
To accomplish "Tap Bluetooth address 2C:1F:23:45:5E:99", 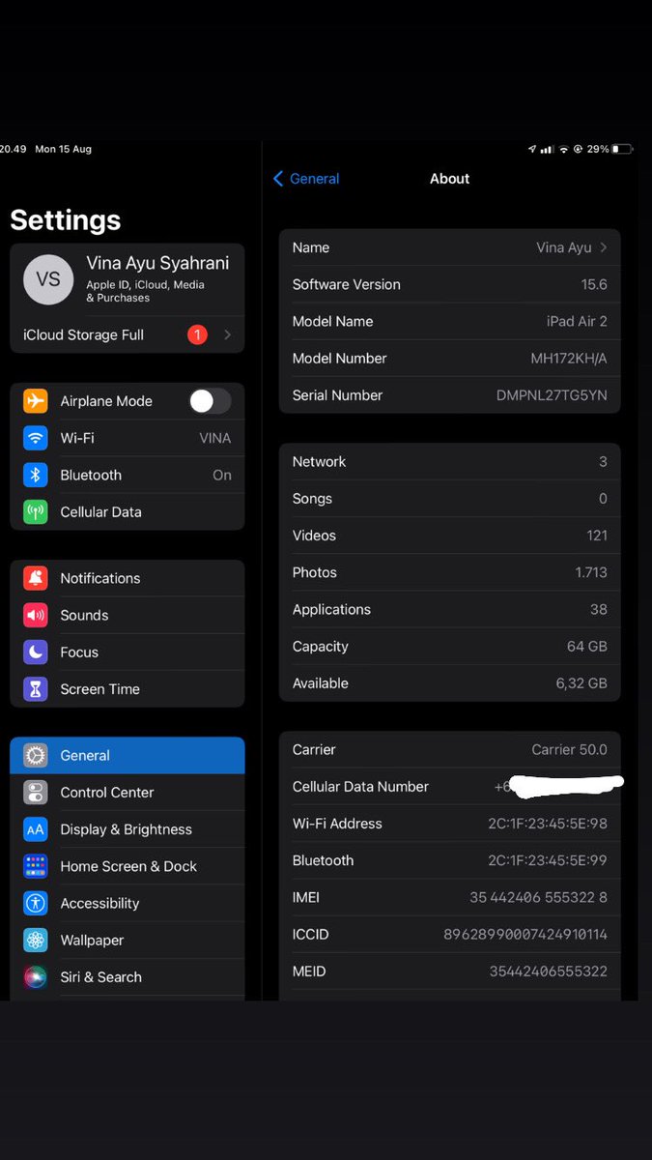I will pos(450,860).
